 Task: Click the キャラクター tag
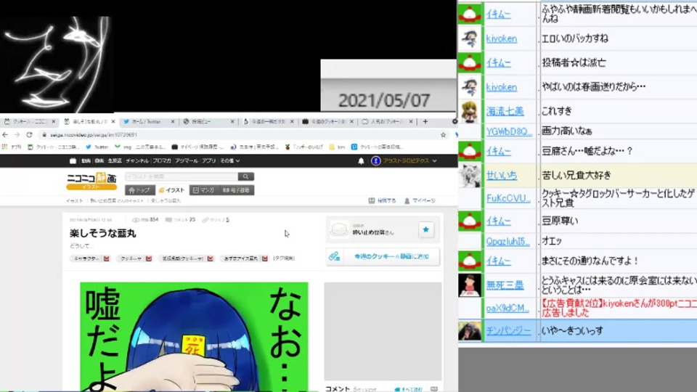(86, 258)
